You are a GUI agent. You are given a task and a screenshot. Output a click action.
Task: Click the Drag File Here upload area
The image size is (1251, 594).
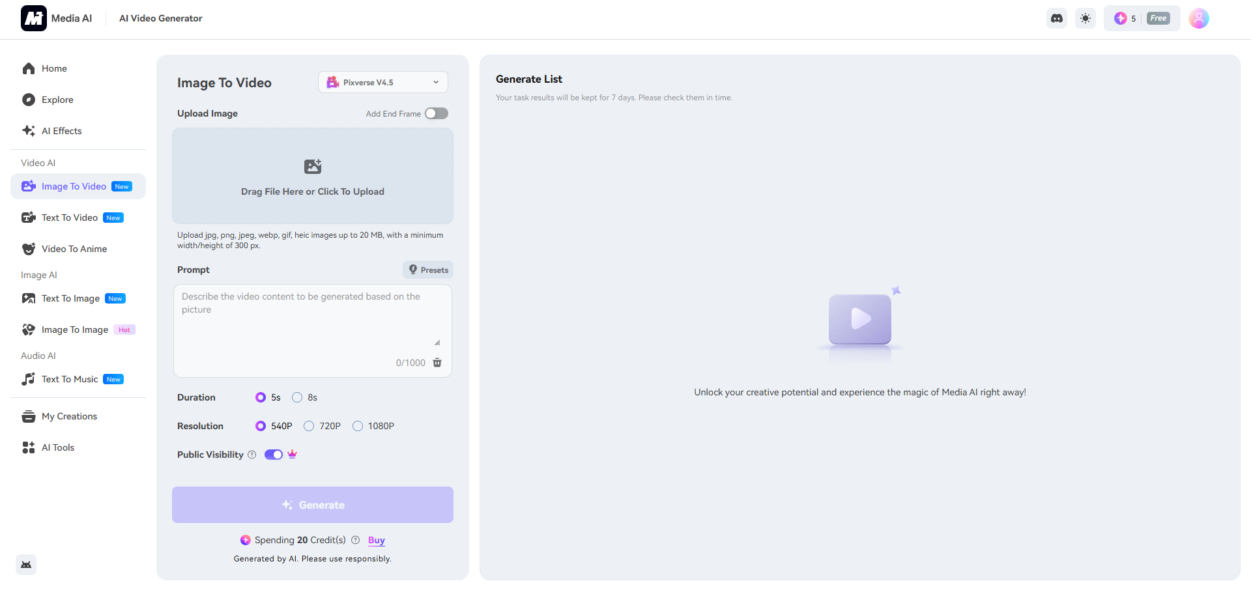[313, 176]
